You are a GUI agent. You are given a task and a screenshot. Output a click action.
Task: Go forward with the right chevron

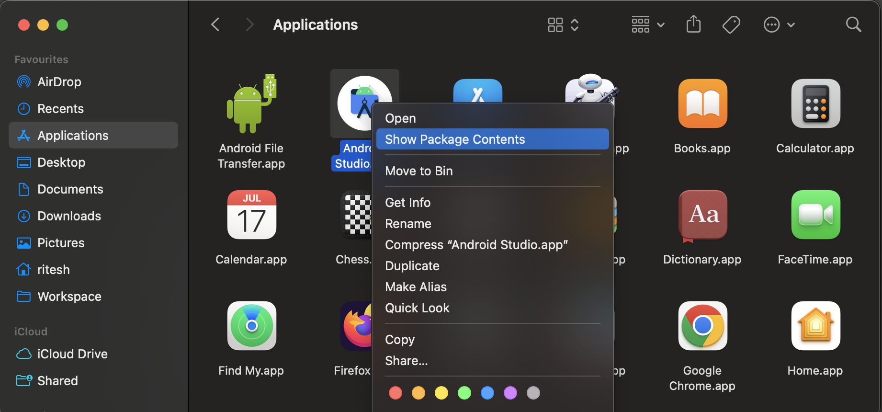click(x=249, y=24)
